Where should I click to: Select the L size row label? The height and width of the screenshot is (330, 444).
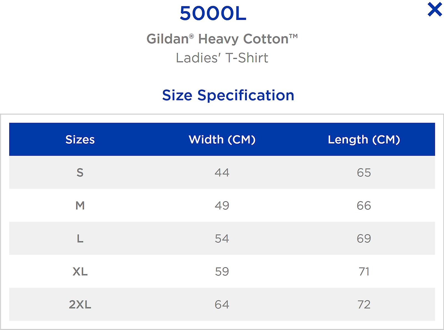[x=80, y=238]
